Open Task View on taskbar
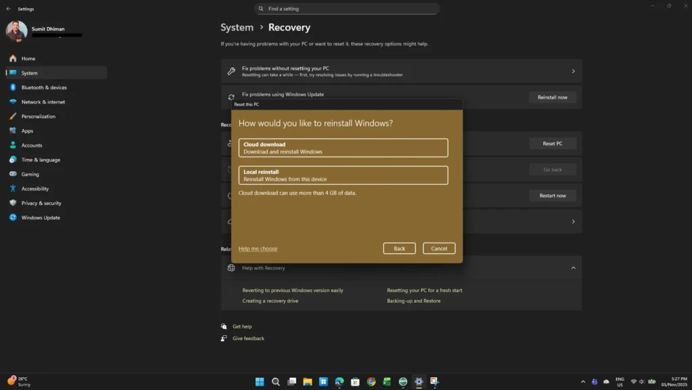The height and width of the screenshot is (390, 692). pos(291,382)
